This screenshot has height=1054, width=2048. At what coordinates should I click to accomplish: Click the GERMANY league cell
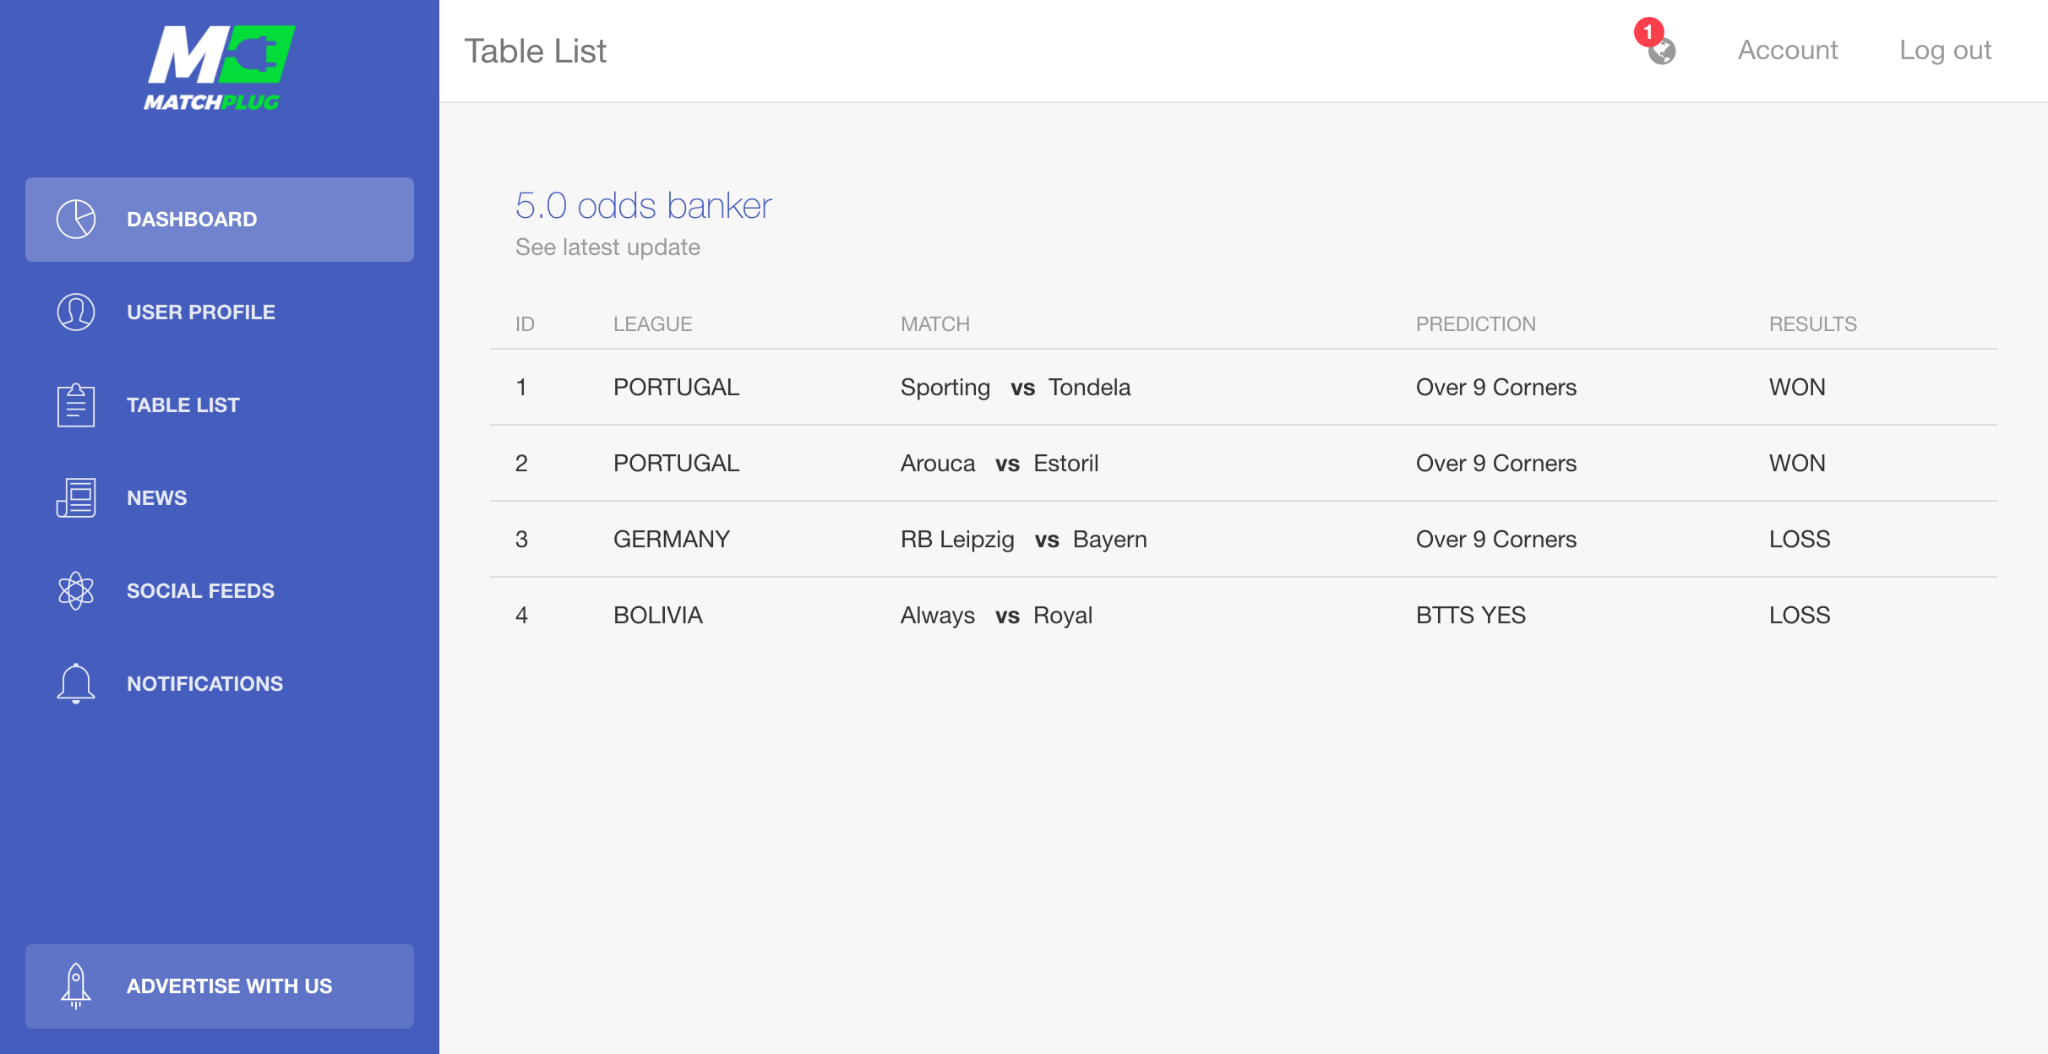[672, 540]
